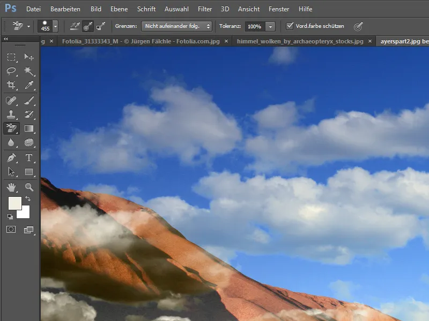Click the current tool preset icon
Image resolution: width=429 pixels, height=321 pixels.
[x=18, y=26]
